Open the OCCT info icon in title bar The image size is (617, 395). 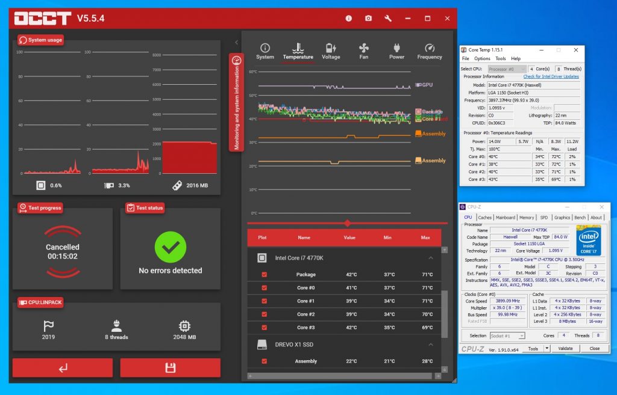coord(349,19)
